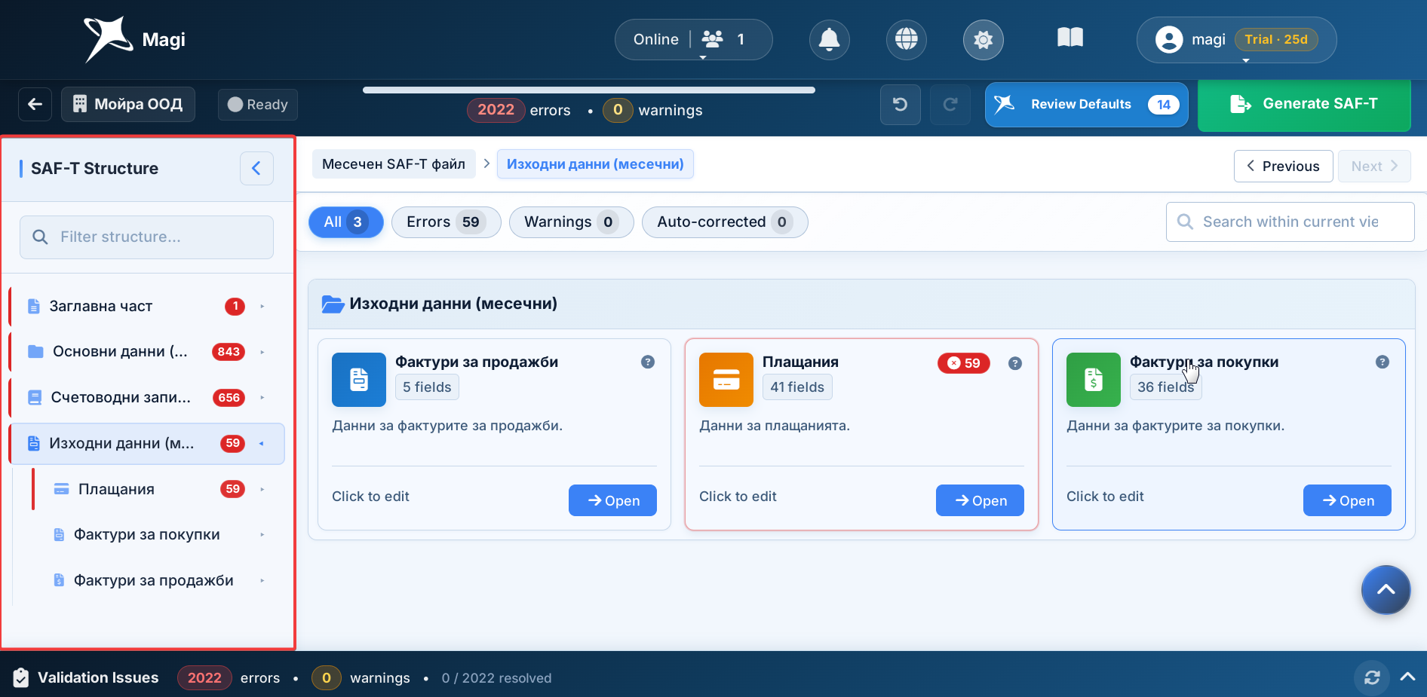
Task: Open the Online users dropdown
Action: click(x=693, y=40)
